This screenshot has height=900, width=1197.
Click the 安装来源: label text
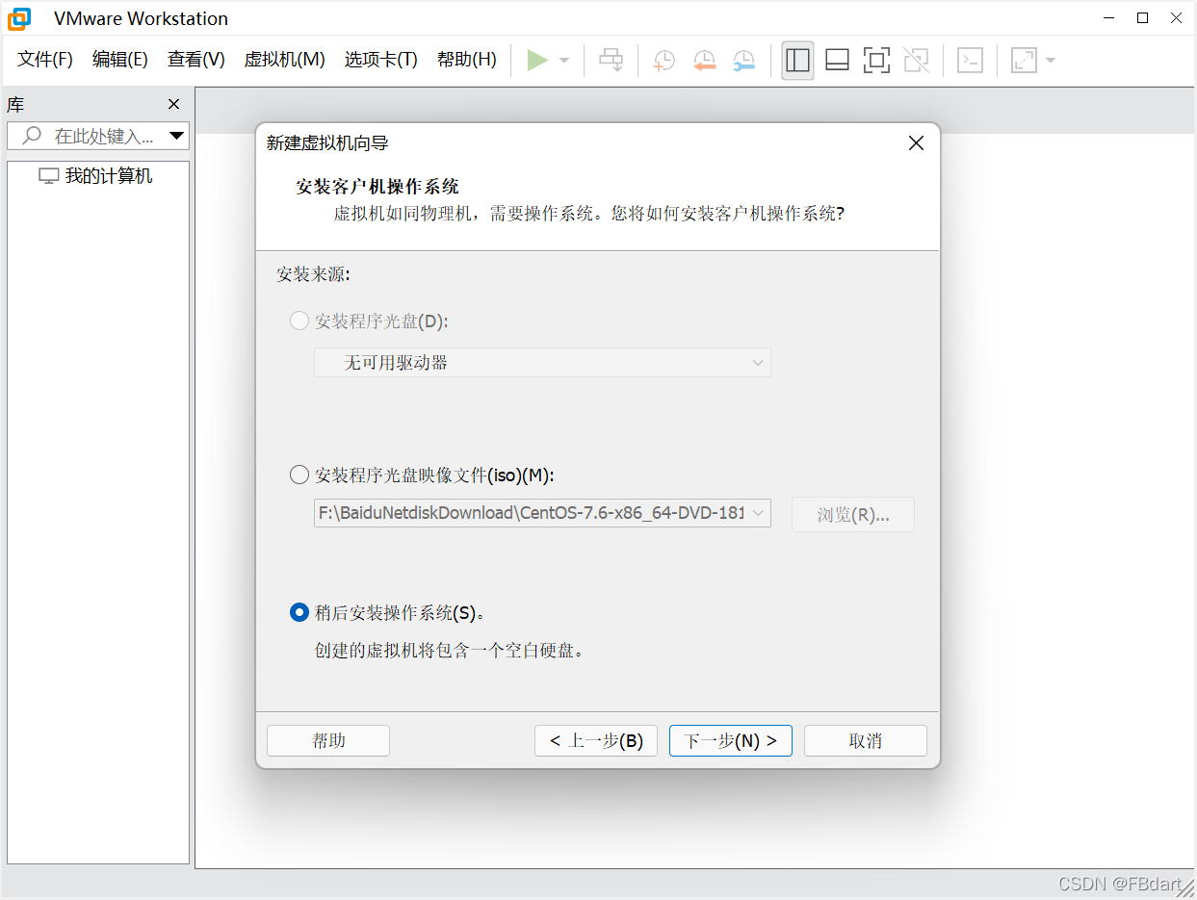(x=313, y=274)
